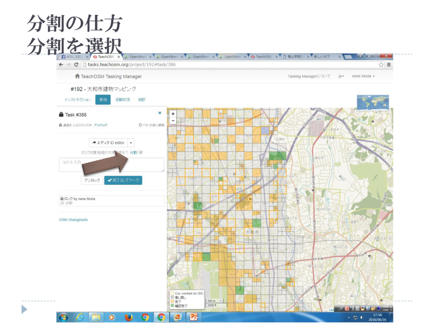The width and height of the screenshot is (434, 325).
Task: Launch Internet Explorer from the taskbar
Action: (x=80, y=317)
